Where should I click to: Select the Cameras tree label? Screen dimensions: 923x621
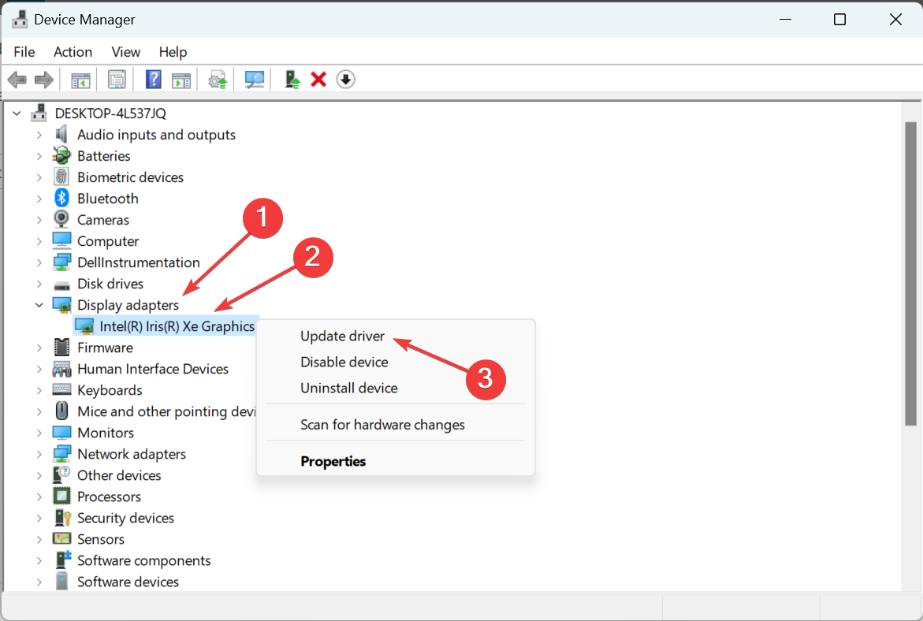pos(103,220)
